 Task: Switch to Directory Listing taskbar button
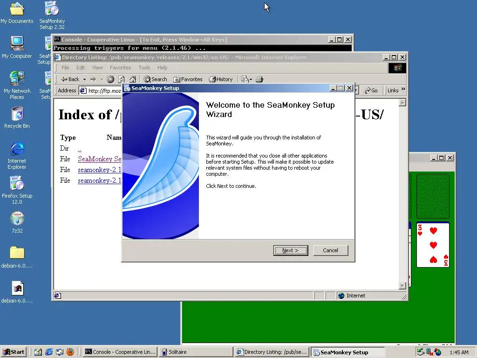[x=272, y=352]
